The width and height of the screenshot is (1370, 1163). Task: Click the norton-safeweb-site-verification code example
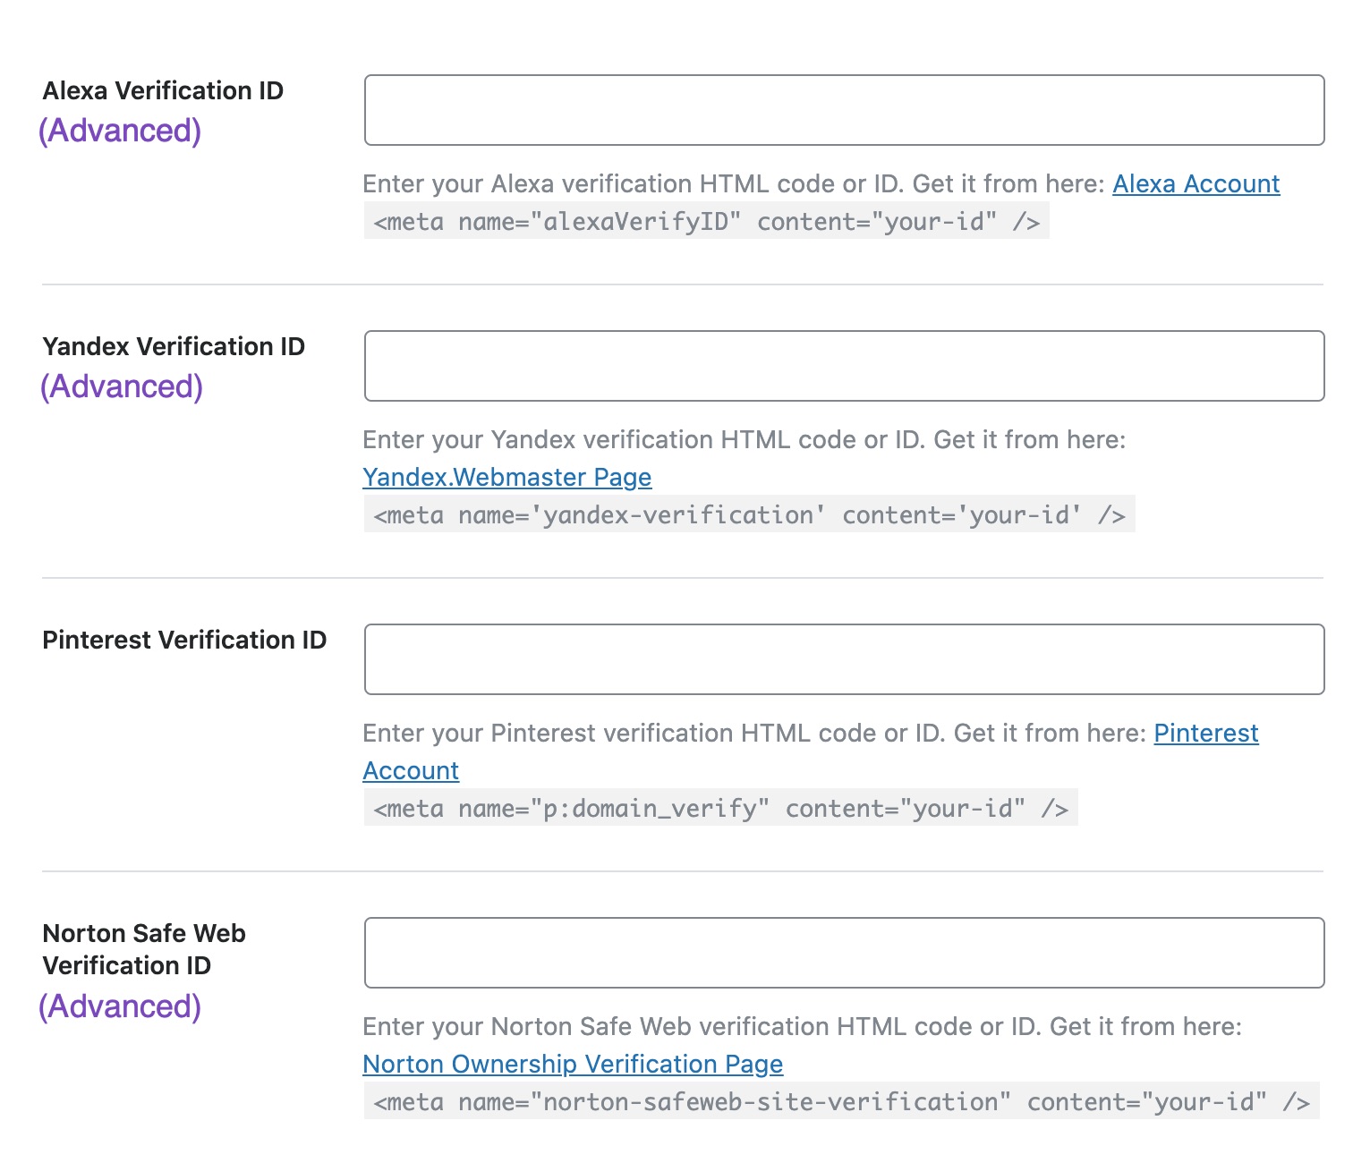click(x=841, y=1102)
